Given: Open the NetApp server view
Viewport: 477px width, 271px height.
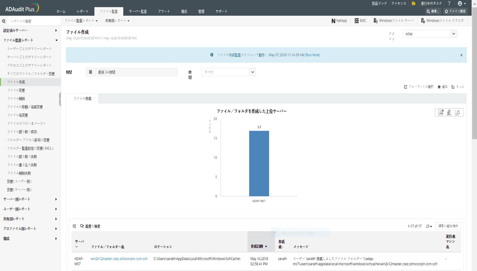Looking at the screenshot, I should [339, 21].
